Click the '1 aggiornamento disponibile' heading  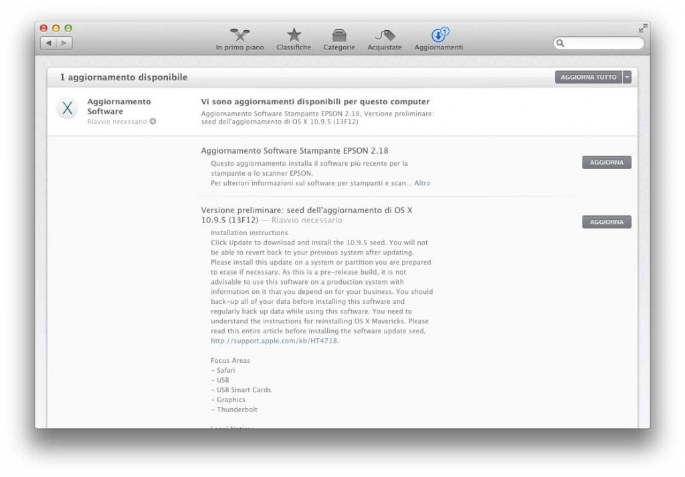[124, 77]
